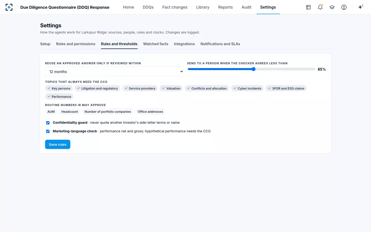This screenshot has height=232, width=371.
Task: Toggle the Cyber incidents topic chip
Action: 247,88
